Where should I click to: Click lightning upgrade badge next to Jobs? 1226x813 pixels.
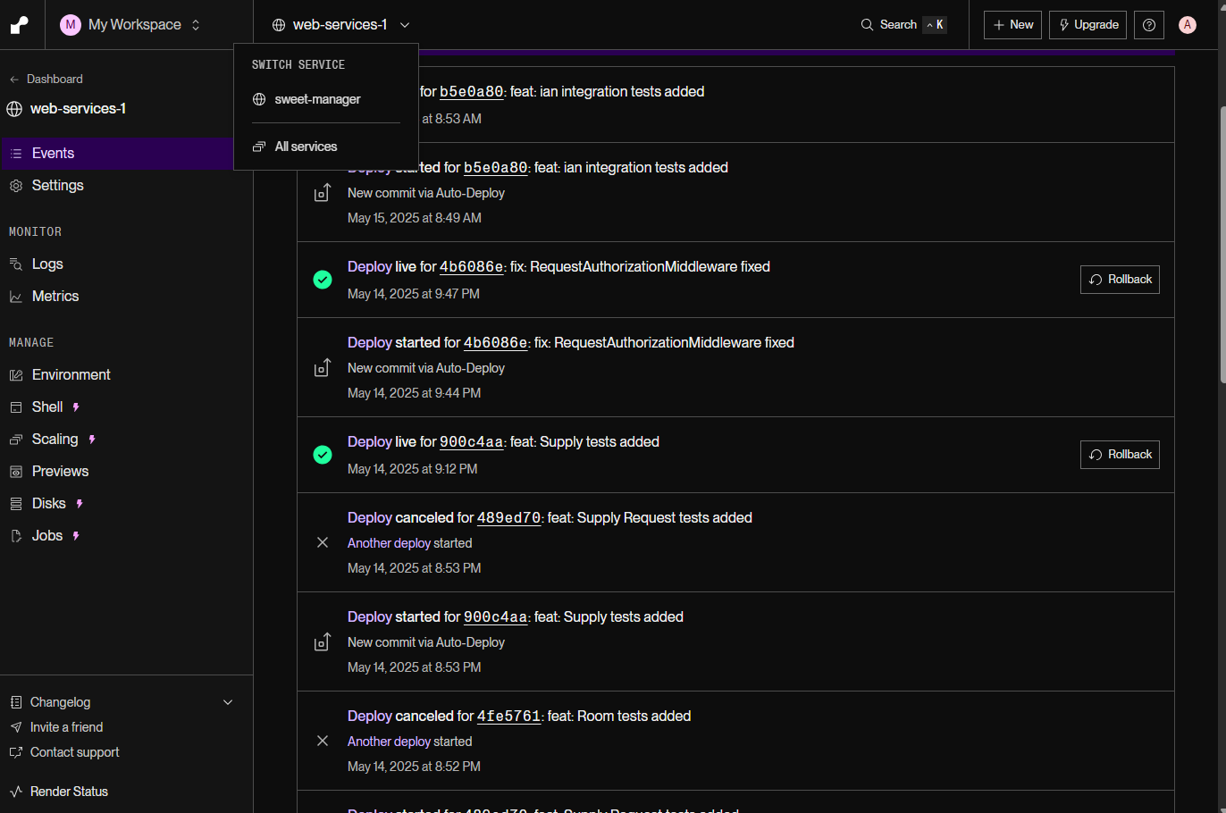(x=76, y=536)
